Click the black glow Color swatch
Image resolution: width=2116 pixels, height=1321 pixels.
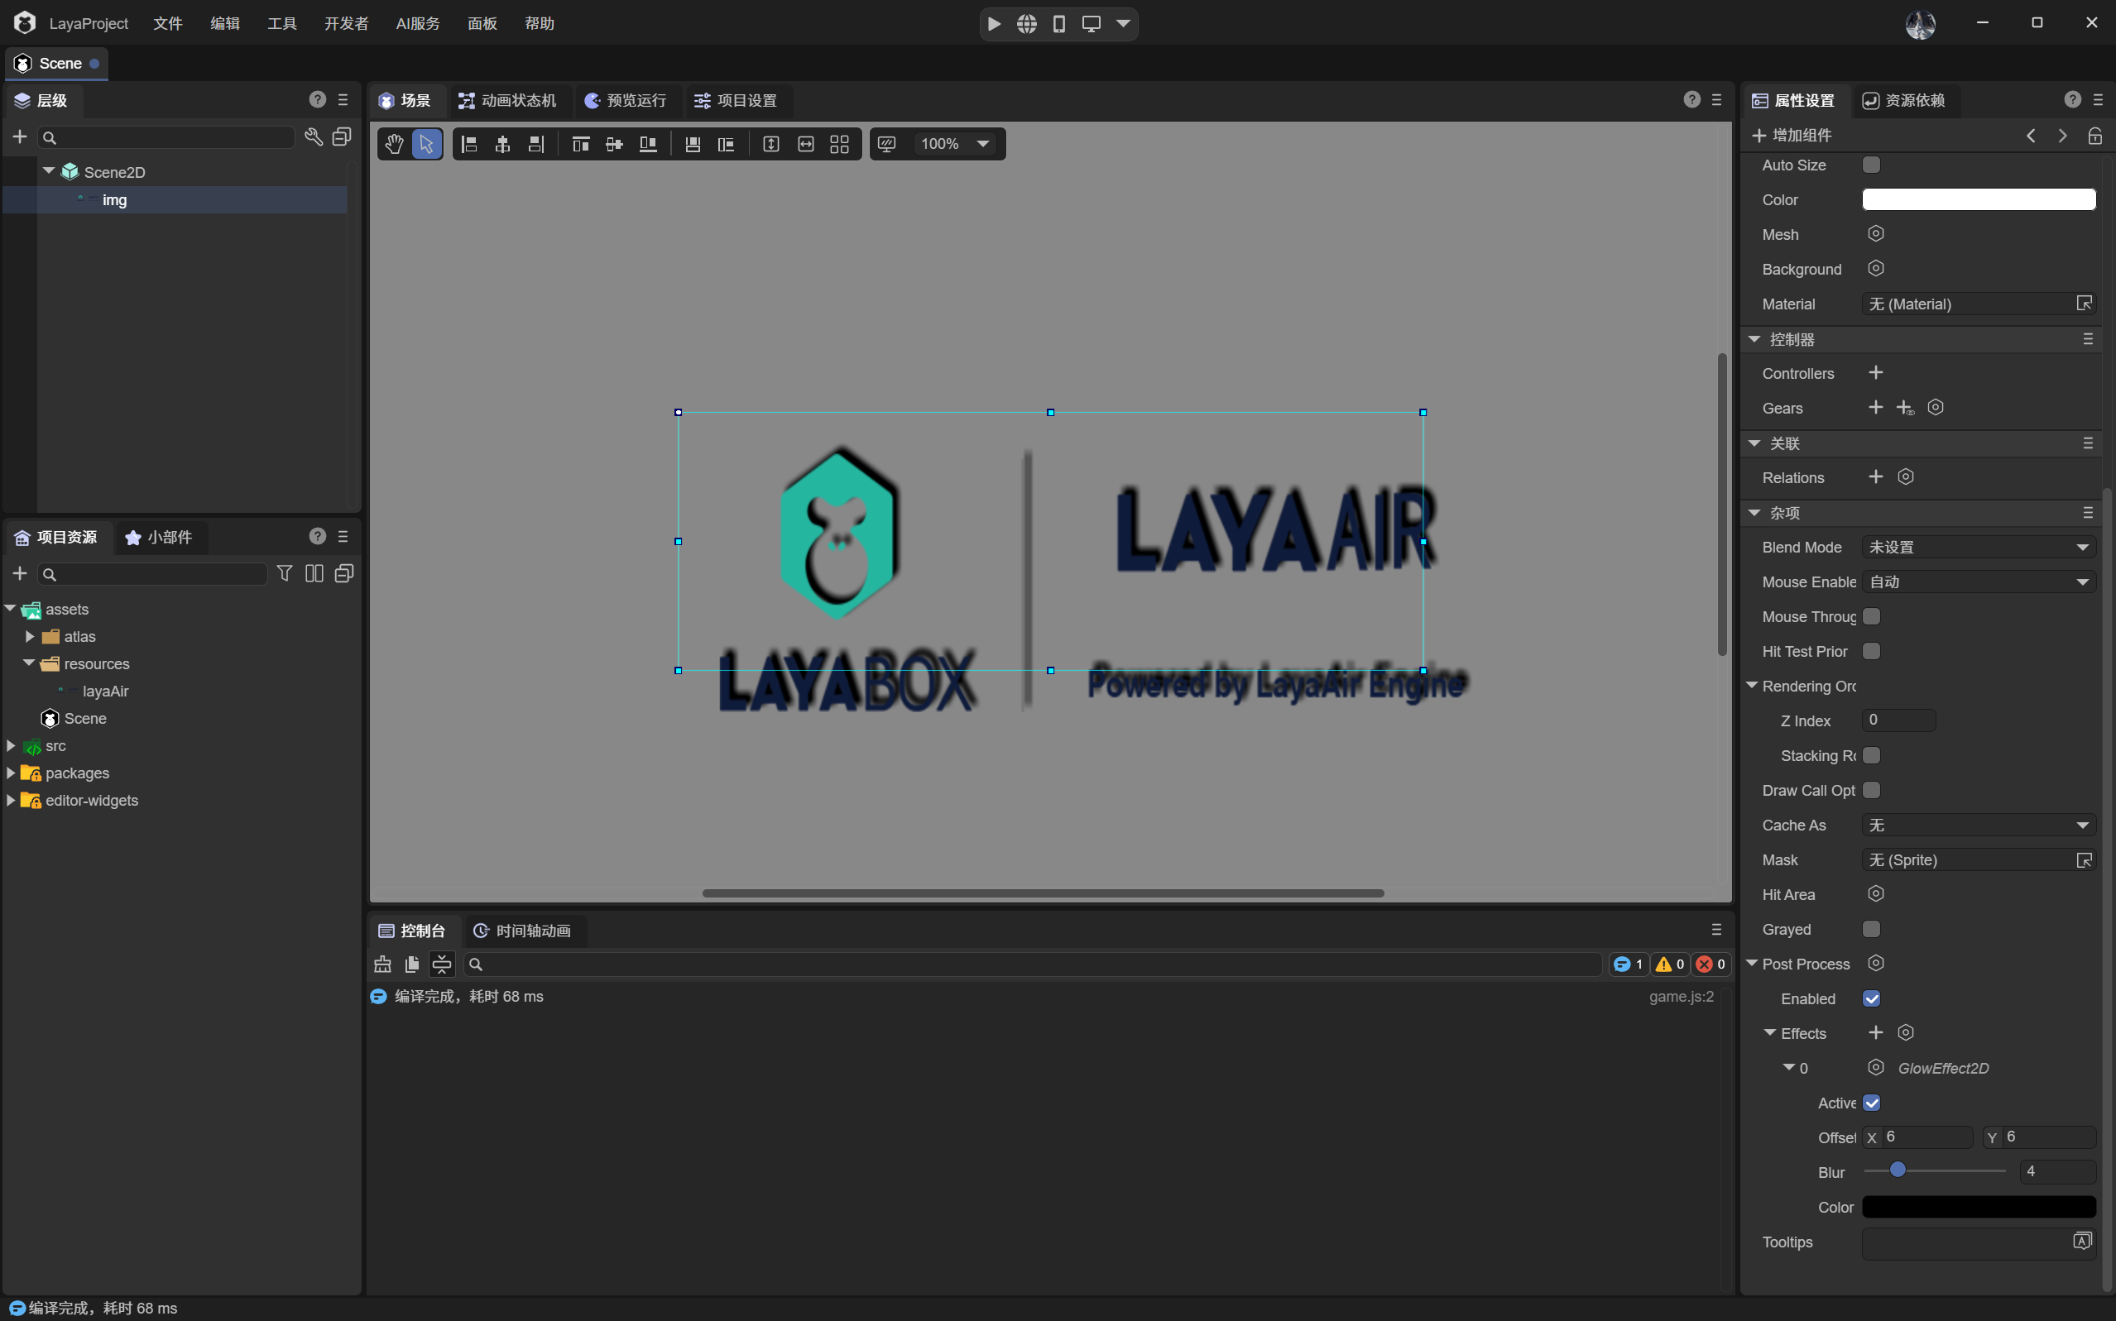1978,1207
